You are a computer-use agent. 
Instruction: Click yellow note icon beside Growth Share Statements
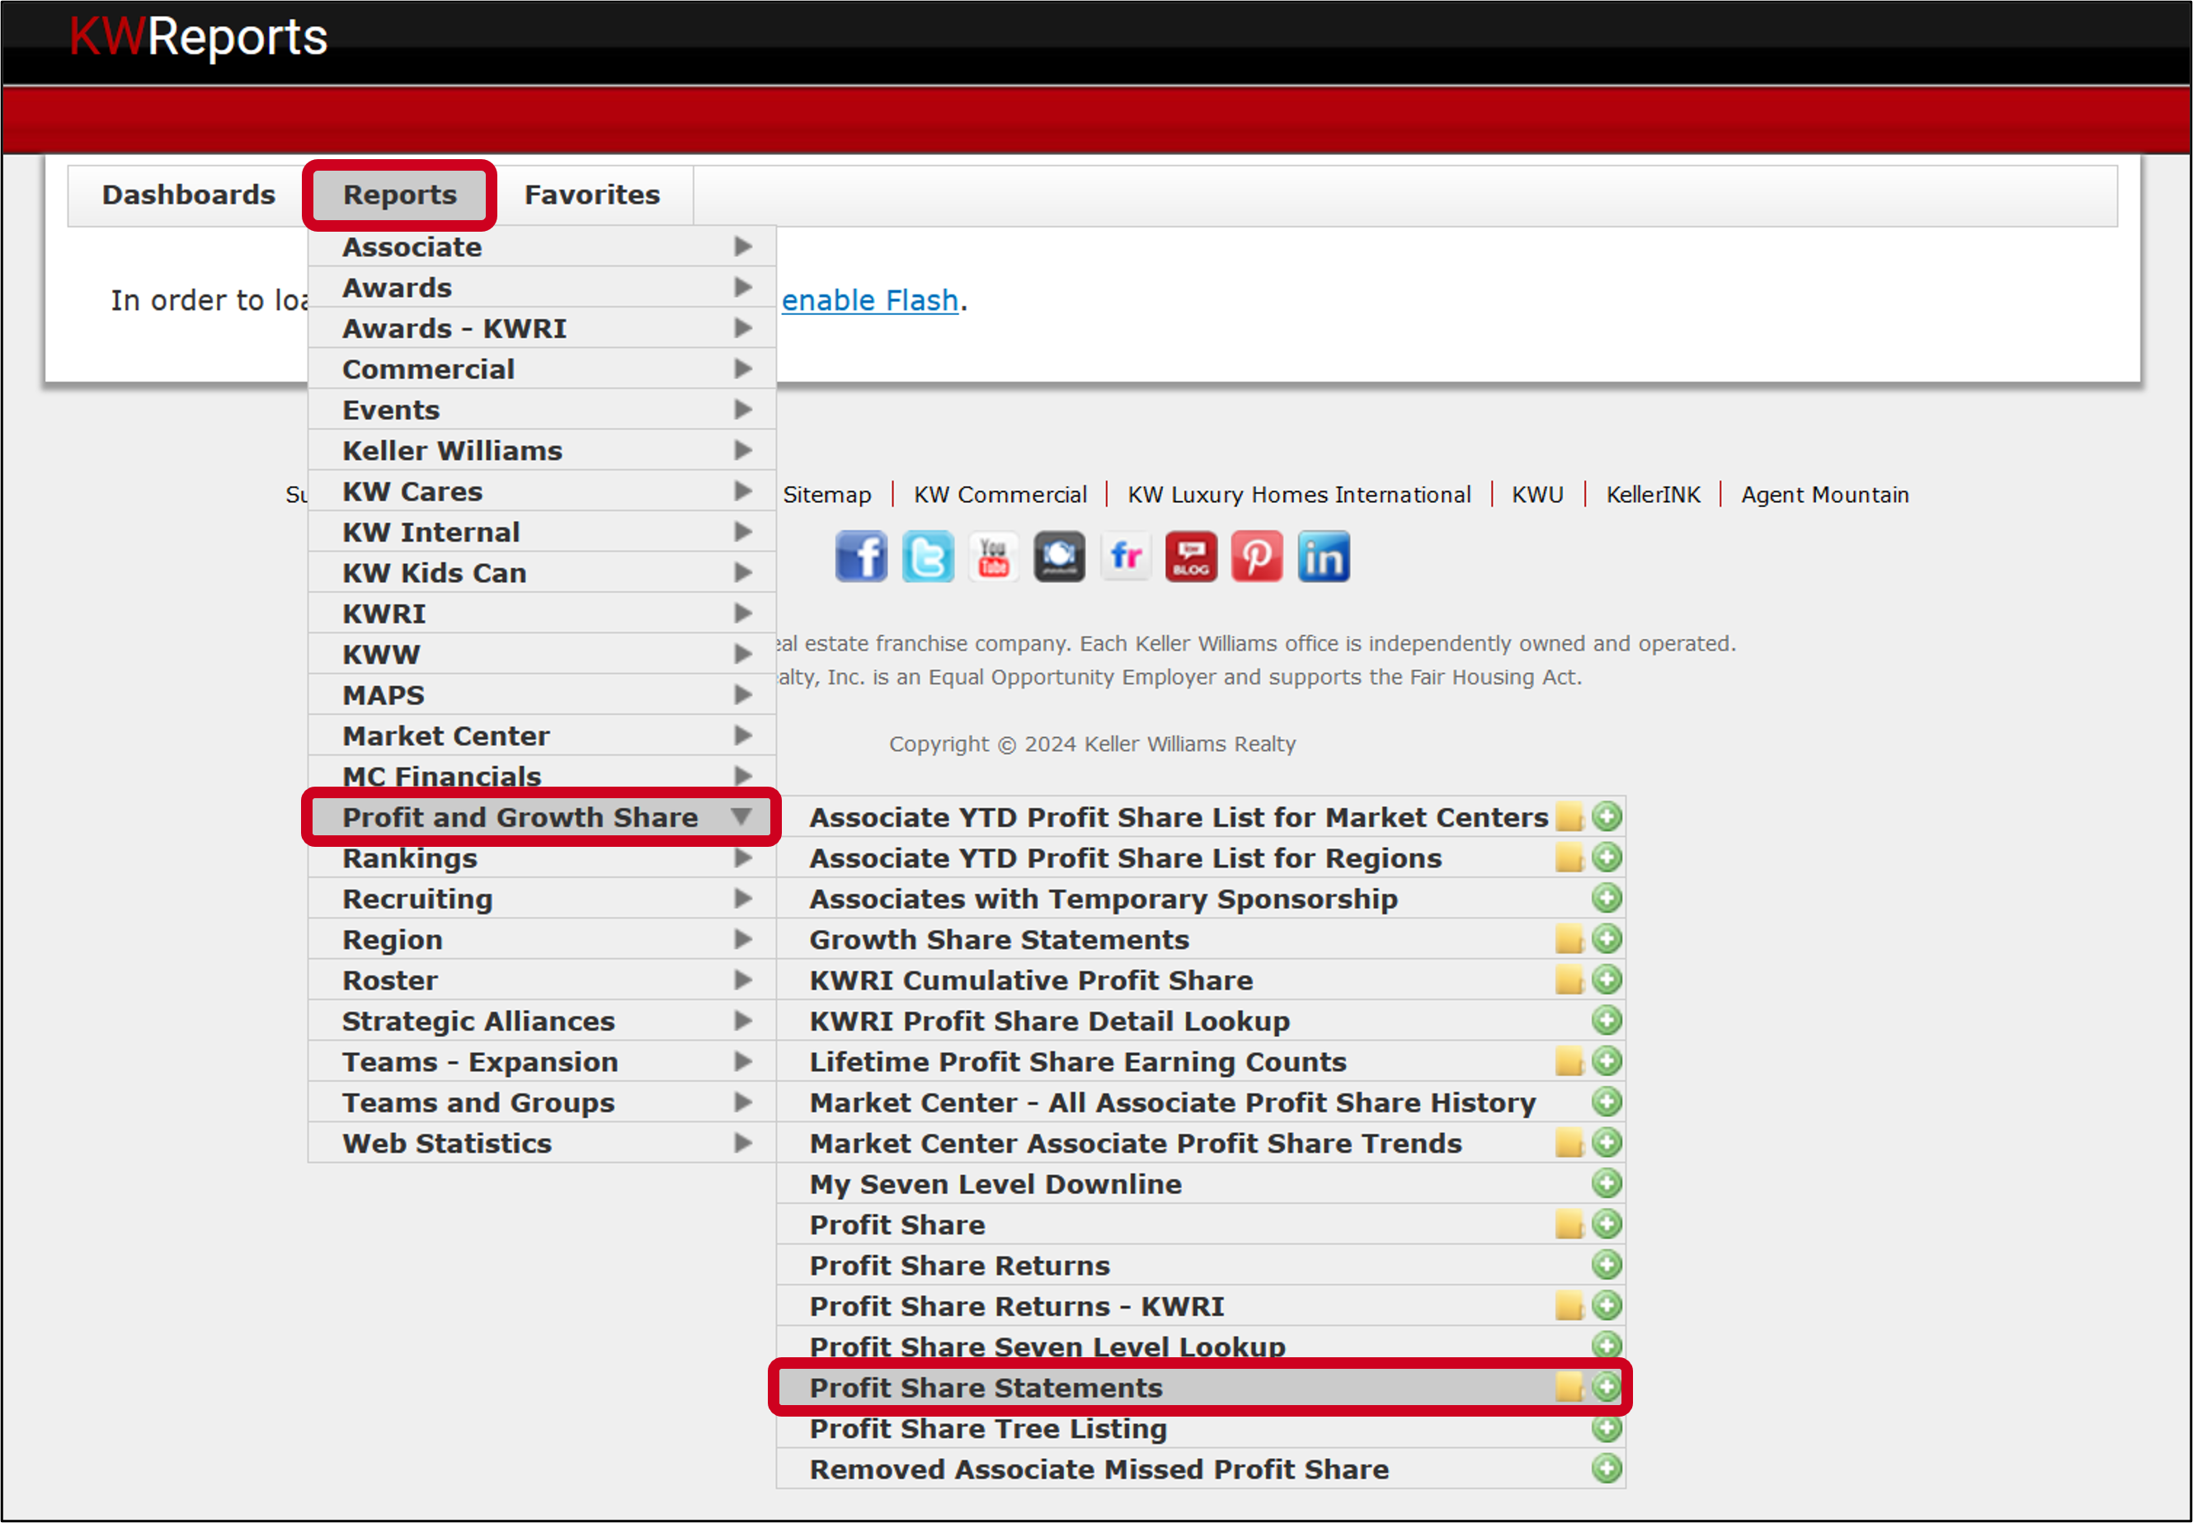pos(1569,939)
